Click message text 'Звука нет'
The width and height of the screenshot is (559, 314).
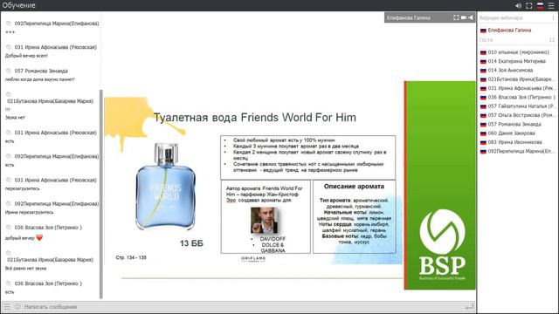pos(15,117)
